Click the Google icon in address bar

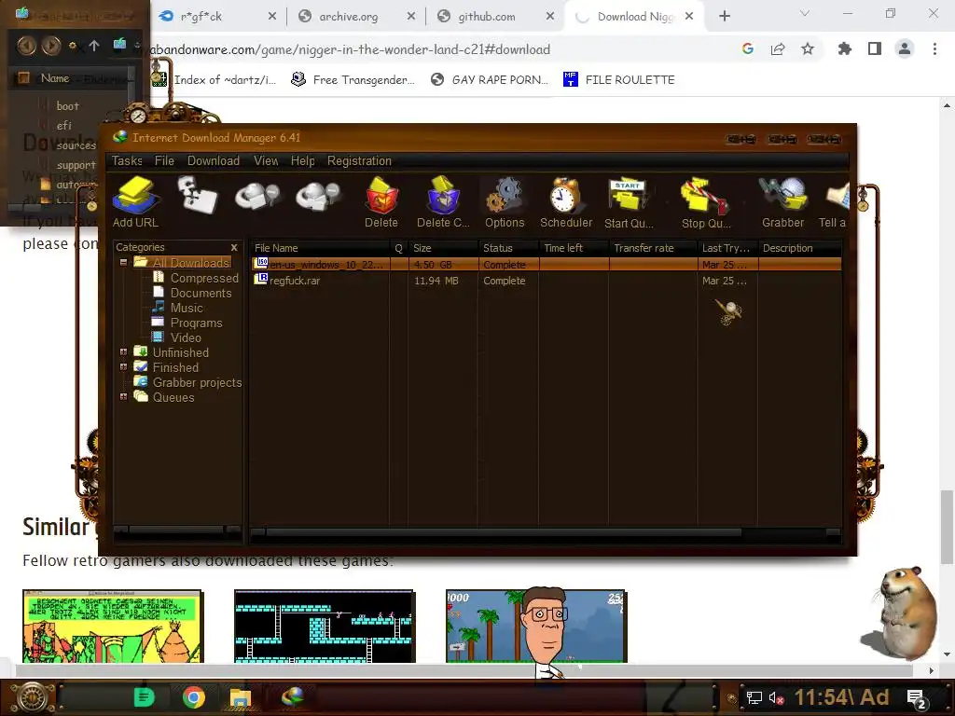click(748, 49)
